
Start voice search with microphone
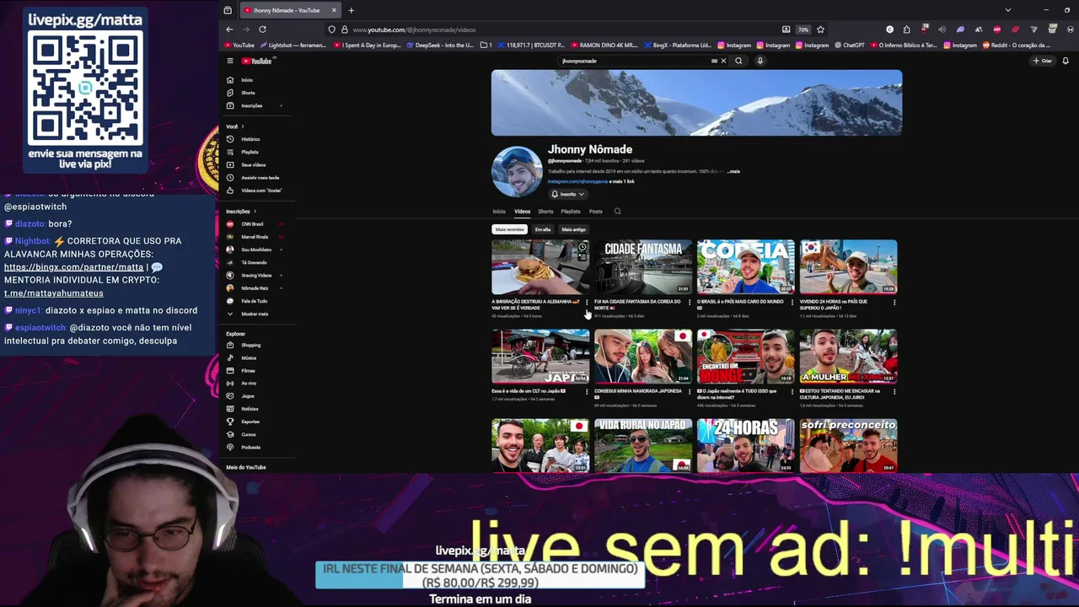pyautogui.click(x=760, y=61)
